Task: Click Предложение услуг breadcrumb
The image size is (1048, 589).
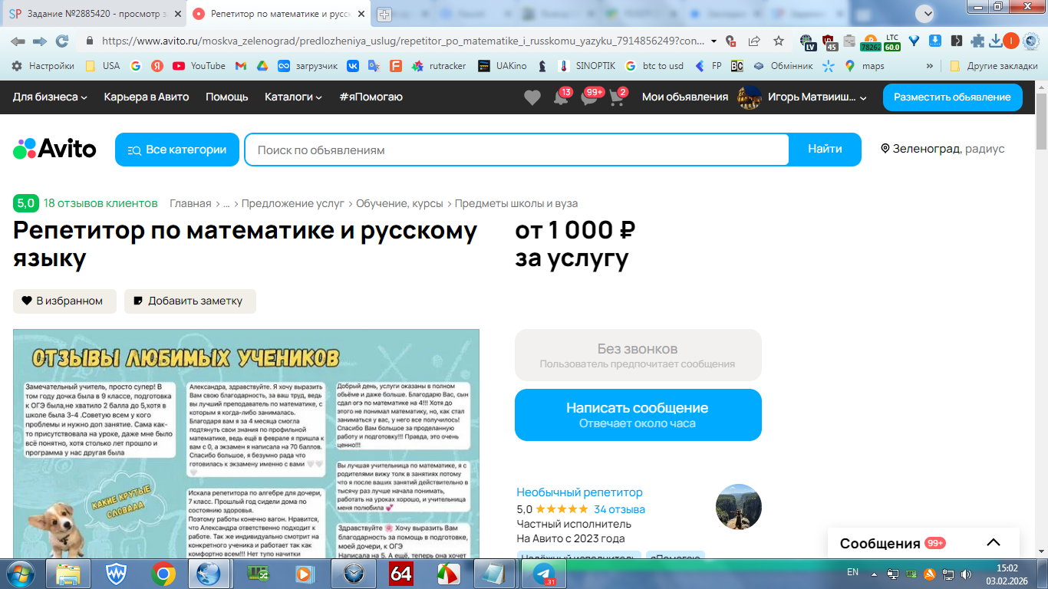Action: (x=294, y=203)
